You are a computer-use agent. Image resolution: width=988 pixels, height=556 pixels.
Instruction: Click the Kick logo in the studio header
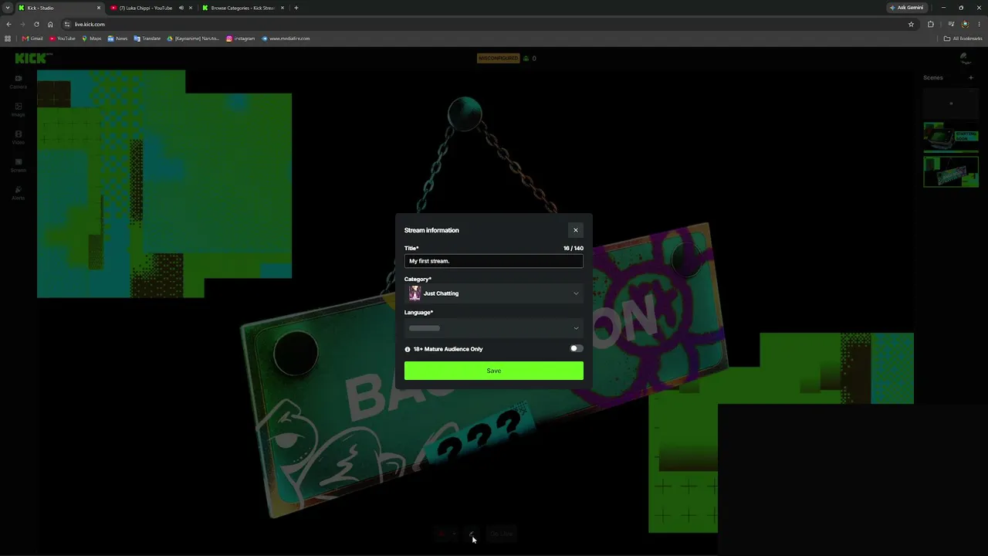pyautogui.click(x=33, y=58)
